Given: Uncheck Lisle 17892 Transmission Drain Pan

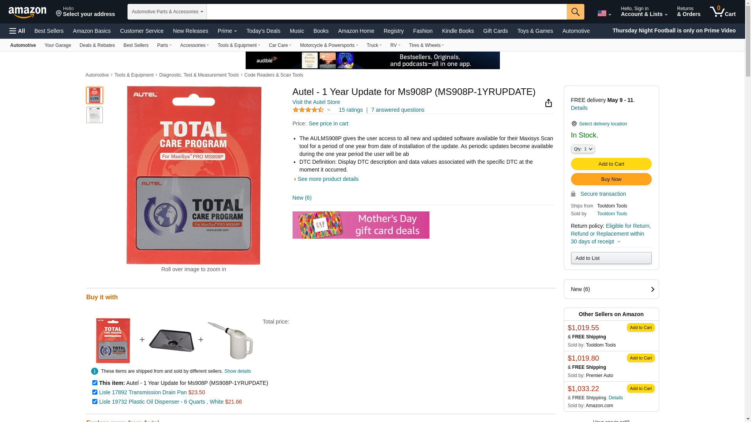Looking at the screenshot, I should click(x=95, y=392).
